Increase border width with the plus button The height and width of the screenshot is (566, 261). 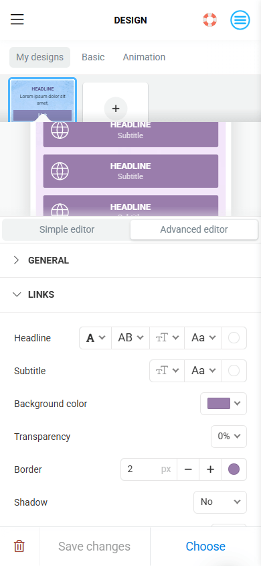pos(211,469)
